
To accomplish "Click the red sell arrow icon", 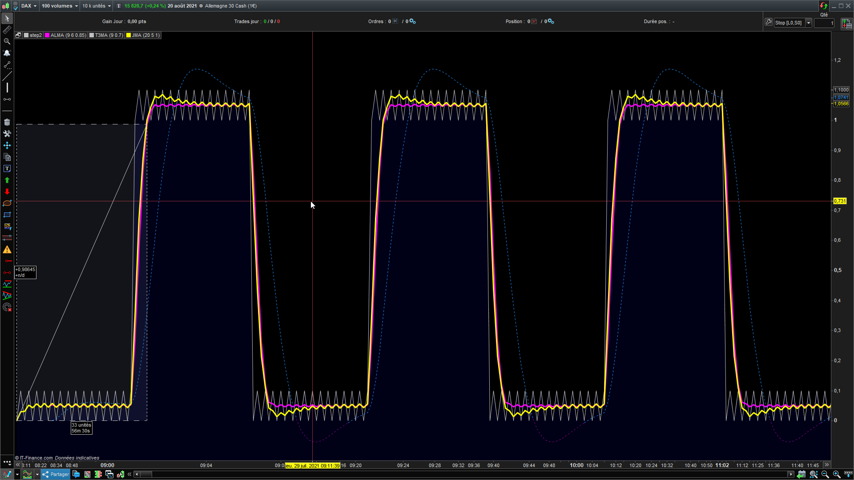I will (x=7, y=192).
